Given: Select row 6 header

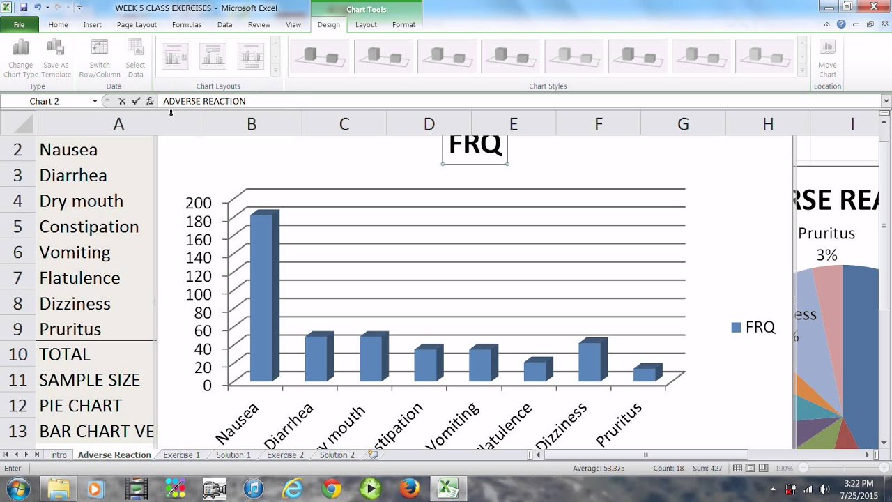Looking at the screenshot, I should 17,252.
